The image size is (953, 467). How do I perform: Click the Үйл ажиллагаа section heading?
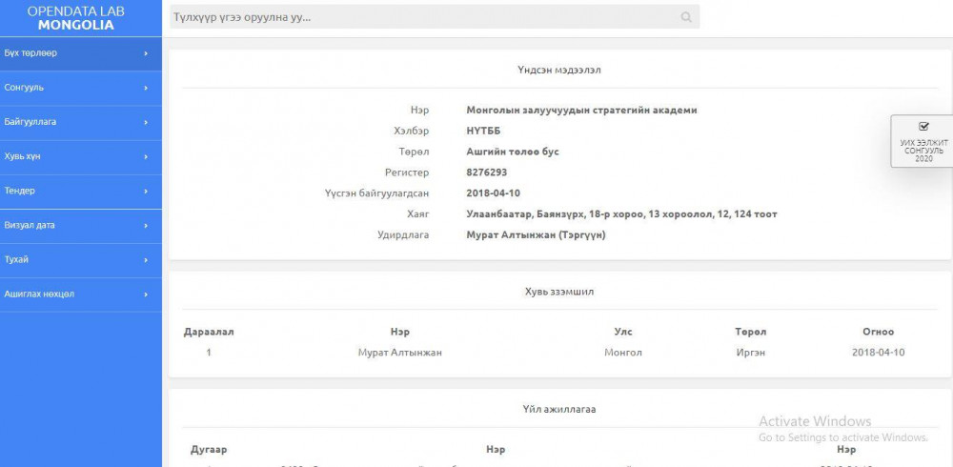(x=559, y=409)
